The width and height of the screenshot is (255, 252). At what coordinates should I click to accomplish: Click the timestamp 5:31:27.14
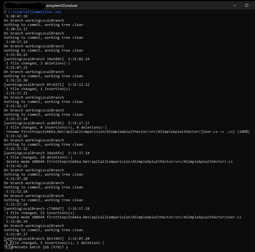[x=17, y=119]
